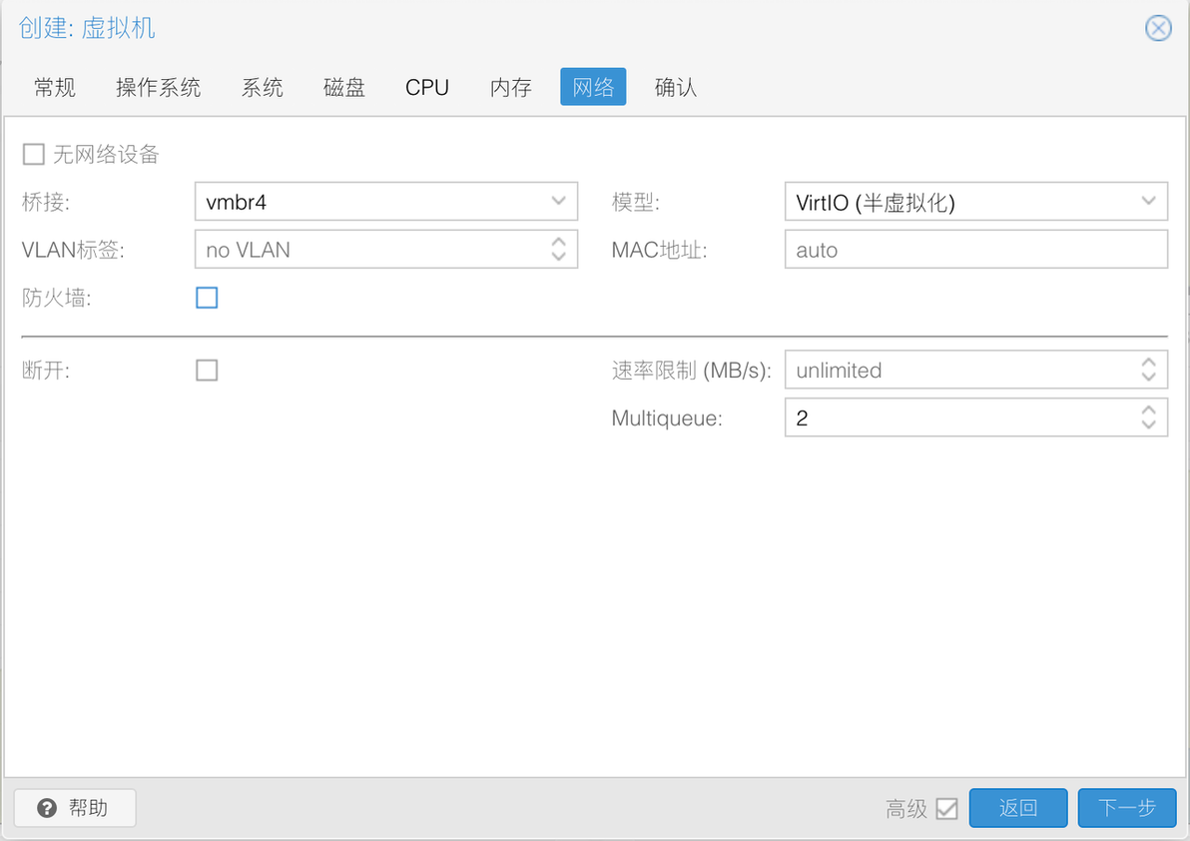Increase 速率限制 with the up arrow
The height and width of the screenshot is (841, 1190).
coord(1148,363)
